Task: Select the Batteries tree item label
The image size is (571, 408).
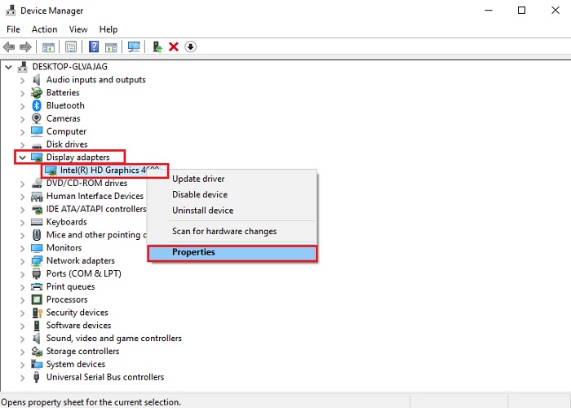Action: [63, 92]
